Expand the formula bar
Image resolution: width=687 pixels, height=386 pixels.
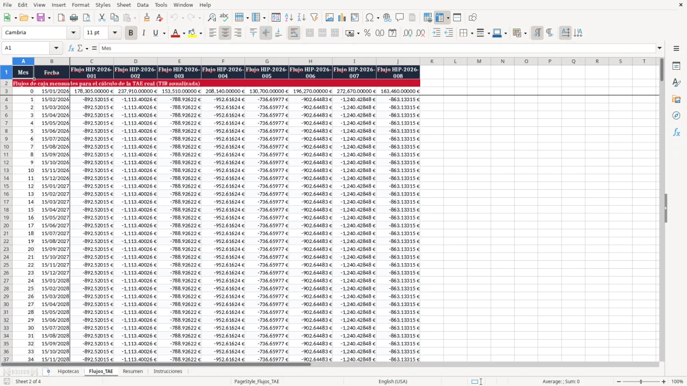click(660, 49)
